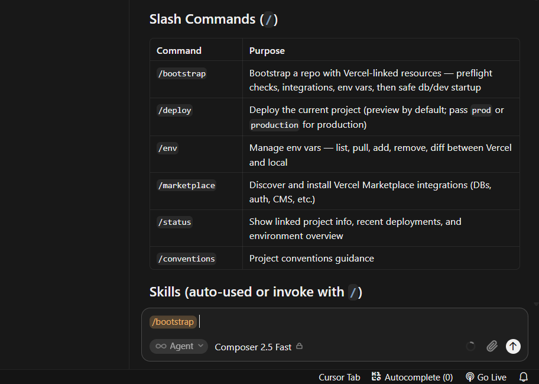
Task: Click the Skills (auto-used or invoke with /) heading
Action: coord(256,292)
